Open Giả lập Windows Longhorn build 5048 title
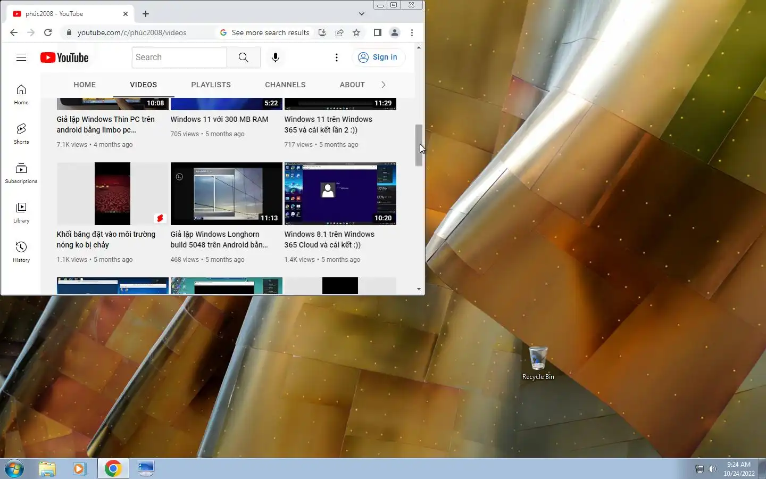 click(x=219, y=240)
